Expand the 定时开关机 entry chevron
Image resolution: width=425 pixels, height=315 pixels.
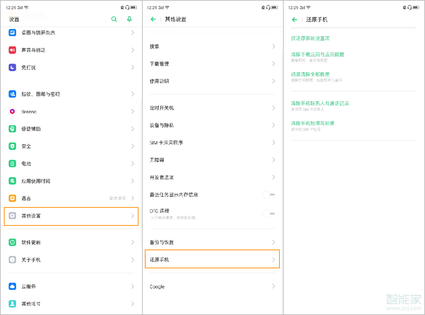(273, 108)
